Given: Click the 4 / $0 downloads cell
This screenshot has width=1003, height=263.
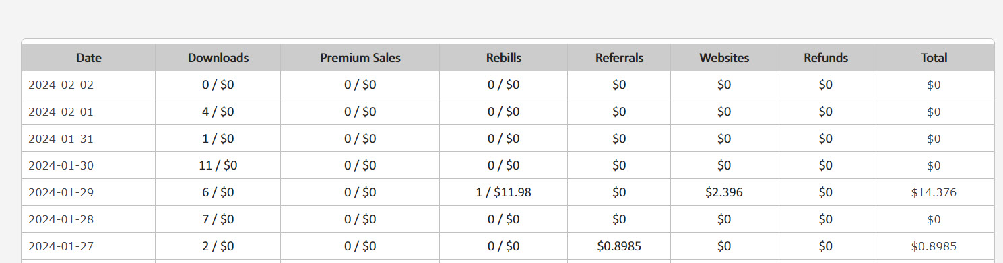Looking at the screenshot, I should tap(218, 112).
